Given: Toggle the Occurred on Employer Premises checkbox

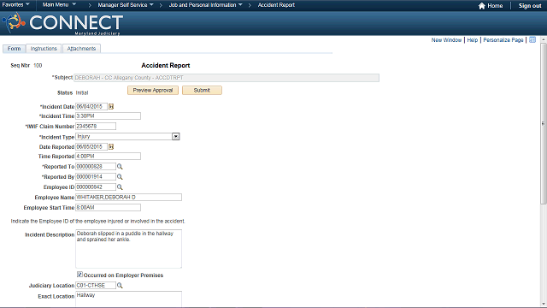Looking at the screenshot, I should pos(79,275).
